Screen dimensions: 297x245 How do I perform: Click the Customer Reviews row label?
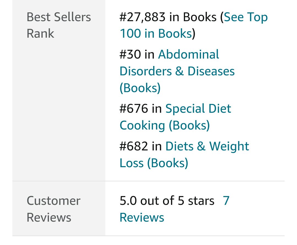click(53, 209)
